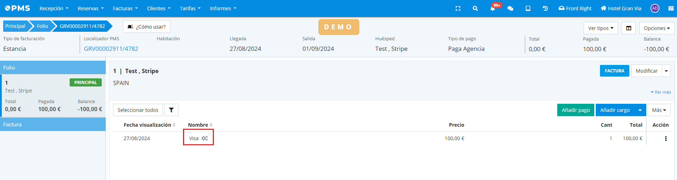
Task: Open the Facturas menu
Action: pyautogui.click(x=125, y=8)
